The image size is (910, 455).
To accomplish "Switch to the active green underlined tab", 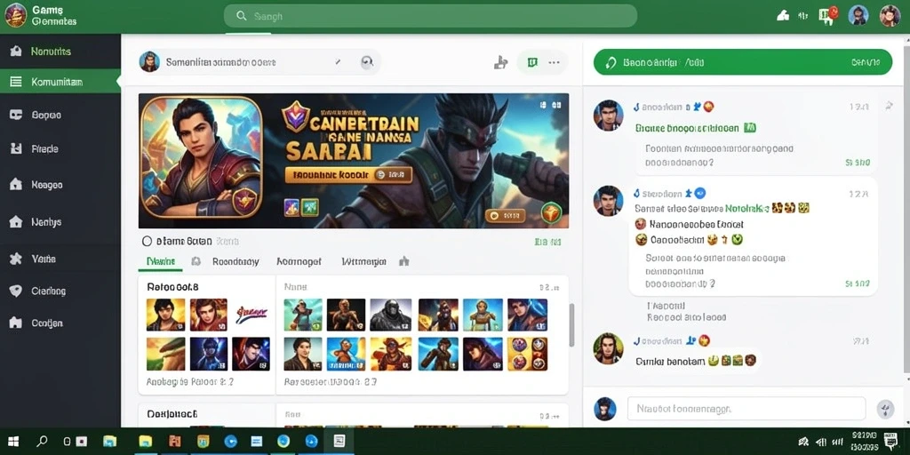I will coord(161,262).
